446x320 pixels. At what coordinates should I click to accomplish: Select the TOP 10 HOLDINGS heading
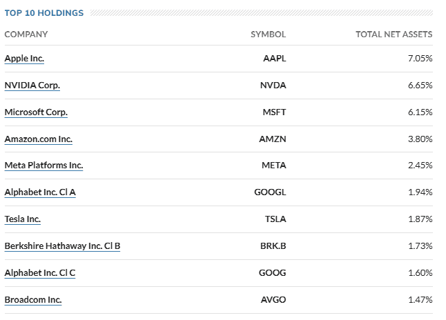pyautogui.click(x=44, y=13)
